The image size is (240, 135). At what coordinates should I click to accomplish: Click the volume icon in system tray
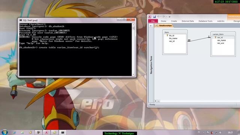220,132
